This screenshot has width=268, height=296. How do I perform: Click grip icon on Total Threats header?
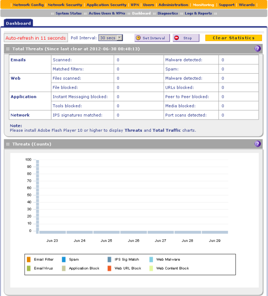point(8,49)
